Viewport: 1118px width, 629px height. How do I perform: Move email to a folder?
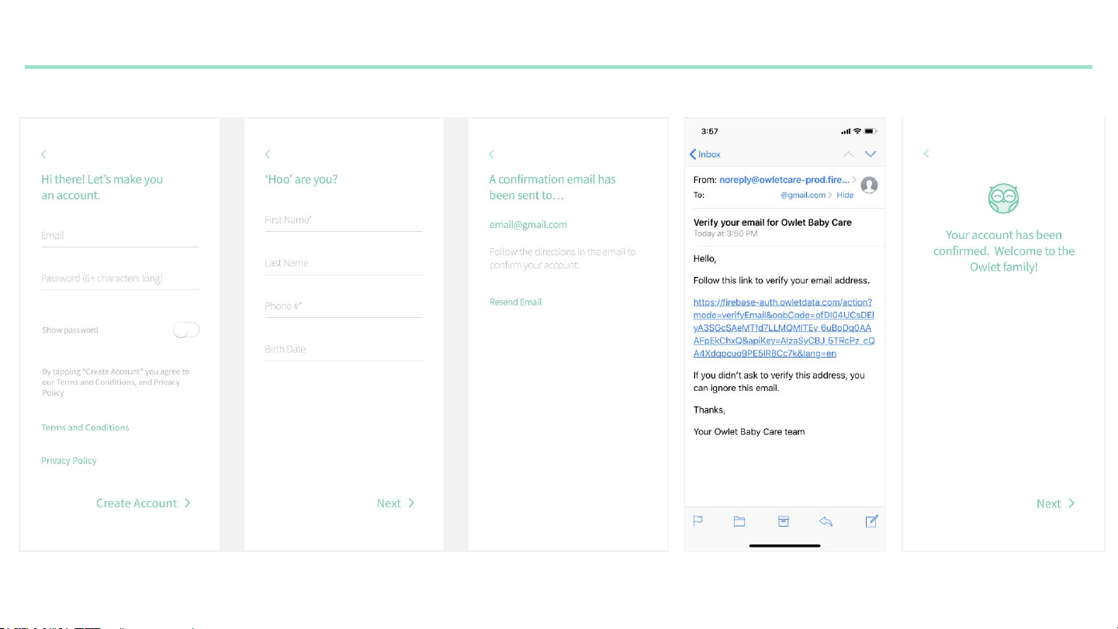pos(739,522)
